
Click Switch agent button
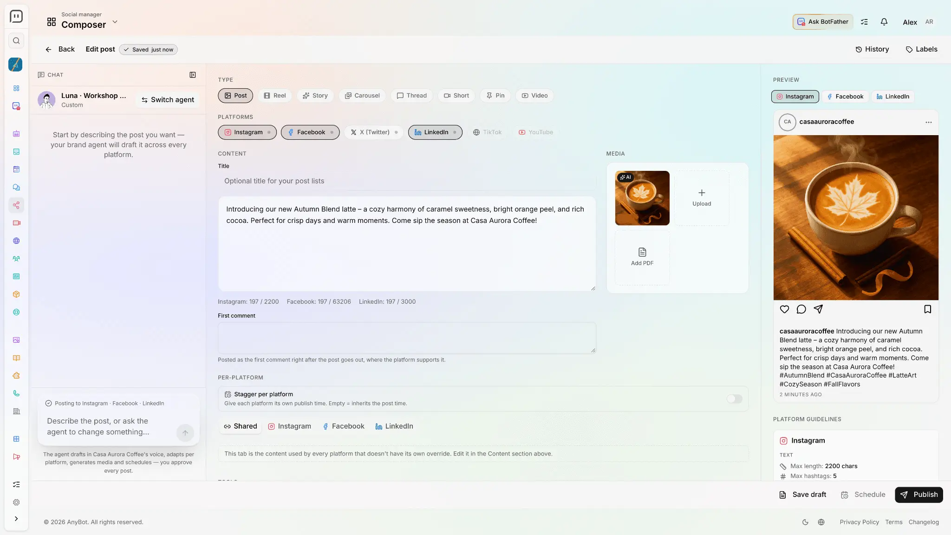(168, 100)
